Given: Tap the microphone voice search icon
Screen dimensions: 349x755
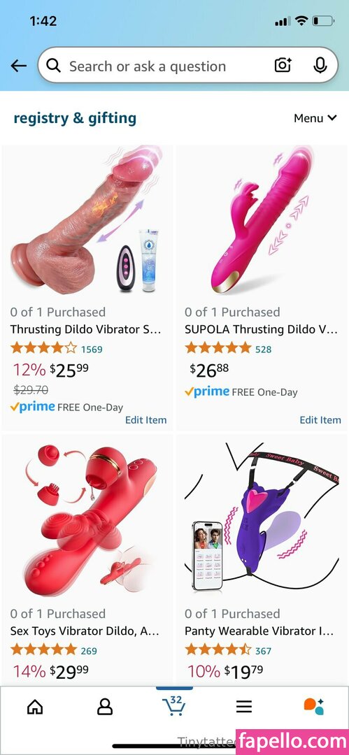Looking at the screenshot, I should [320, 66].
